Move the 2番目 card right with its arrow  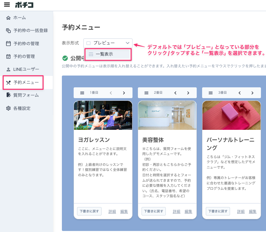click(x=188, y=93)
